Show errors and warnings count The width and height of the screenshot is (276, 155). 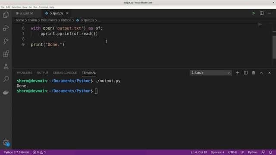tap(39, 152)
